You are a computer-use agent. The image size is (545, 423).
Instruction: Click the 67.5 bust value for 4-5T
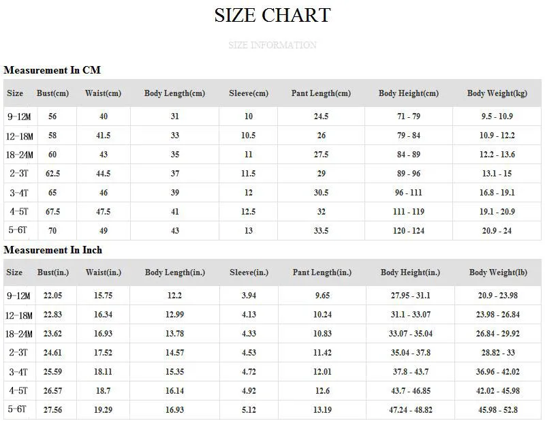pyautogui.click(x=53, y=212)
